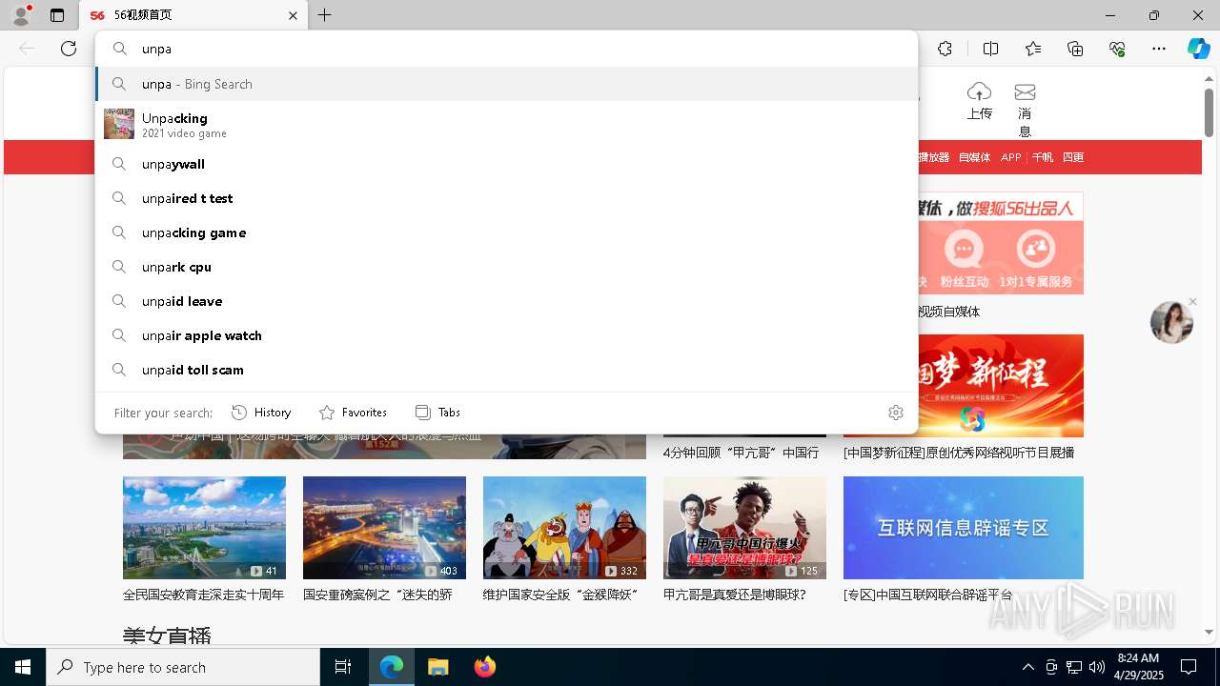Open link [中国梦新征程]原创优秀网络视听节目展播

[x=959, y=453]
